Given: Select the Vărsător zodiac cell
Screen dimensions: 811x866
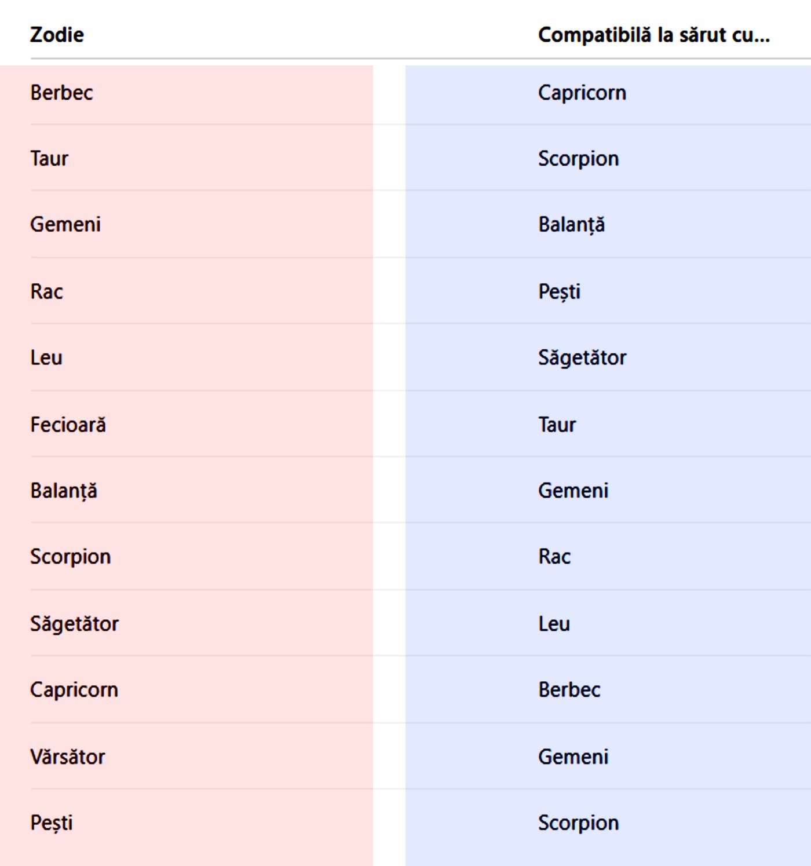Looking at the screenshot, I should (68, 757).
